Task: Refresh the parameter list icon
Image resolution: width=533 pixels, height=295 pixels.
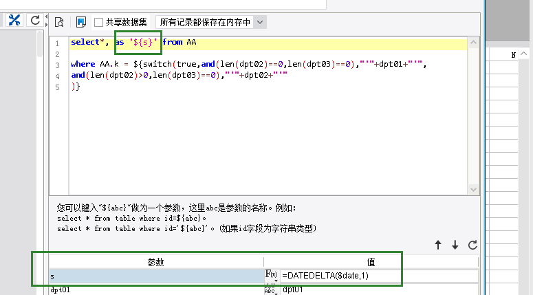Action: [472, 245]
